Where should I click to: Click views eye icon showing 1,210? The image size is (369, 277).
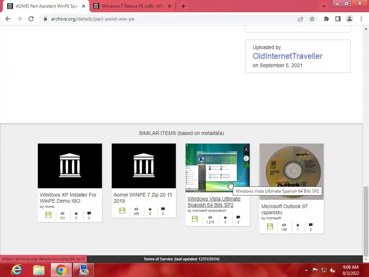[210, 217]
